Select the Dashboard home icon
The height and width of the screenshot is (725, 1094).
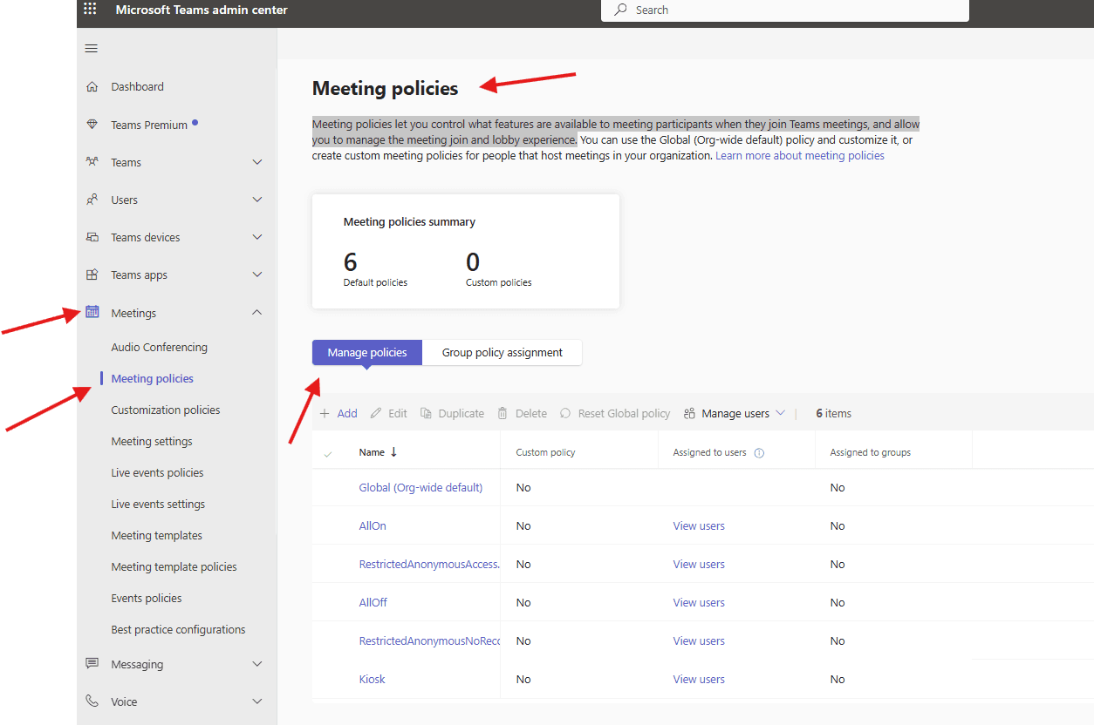pos(92,86)
